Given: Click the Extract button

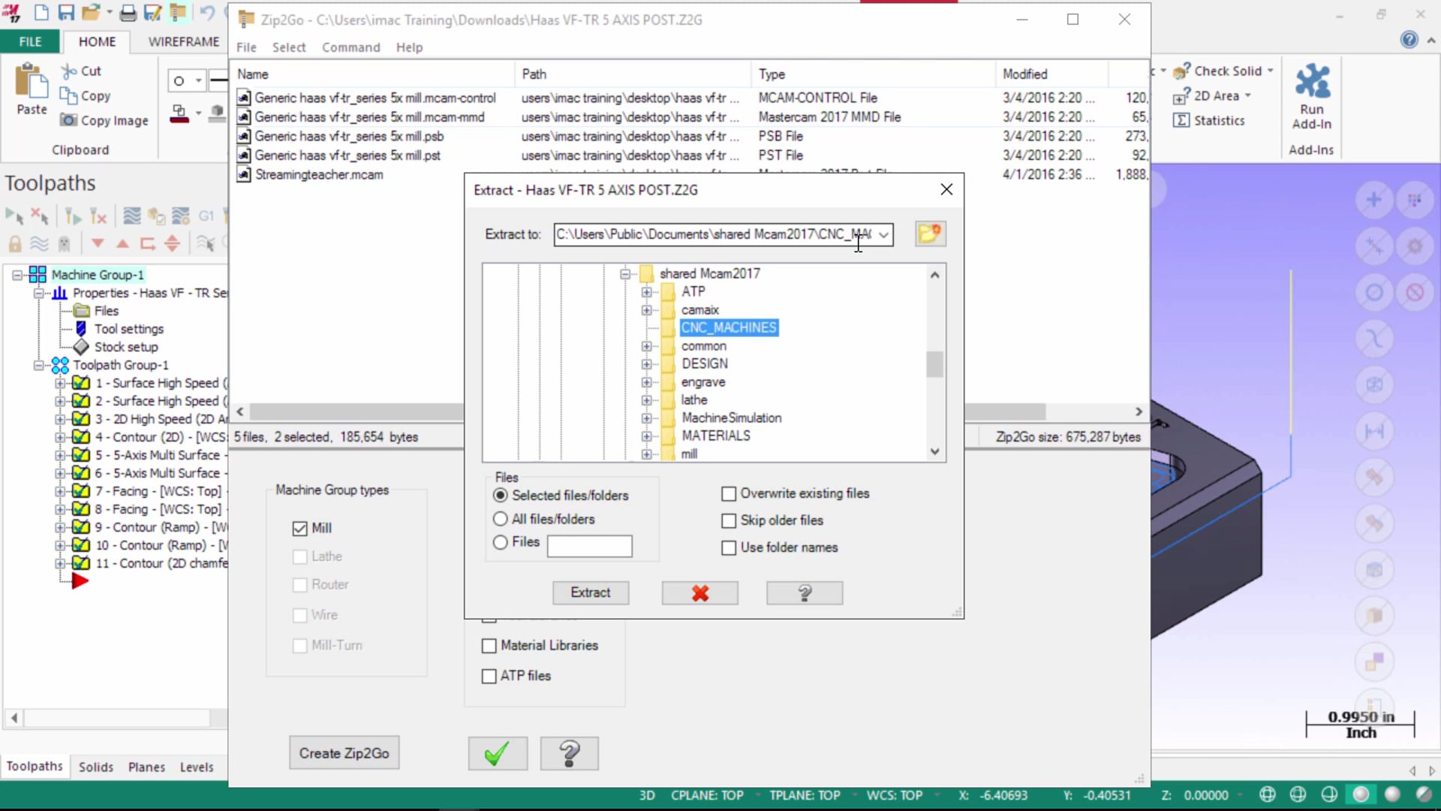Looking at the screenshot, I should 590,591.
